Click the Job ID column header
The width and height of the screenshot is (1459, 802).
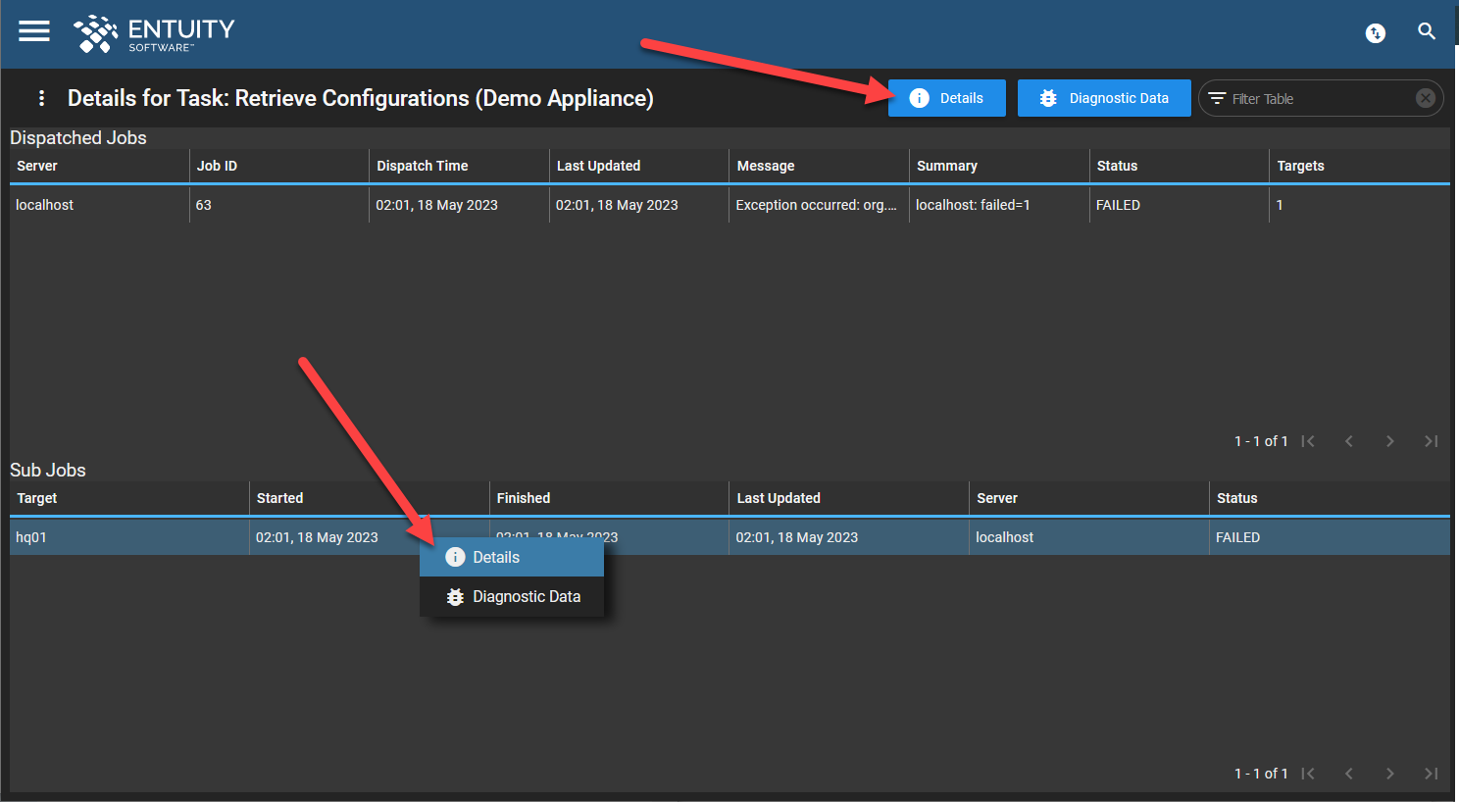coord(217,166)
